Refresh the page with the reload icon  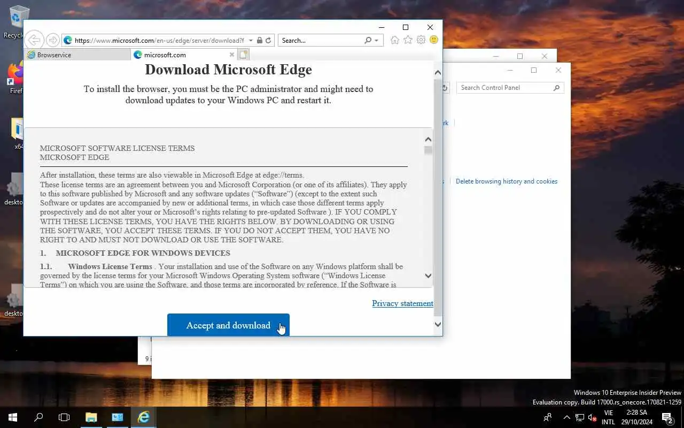point(269,41)
